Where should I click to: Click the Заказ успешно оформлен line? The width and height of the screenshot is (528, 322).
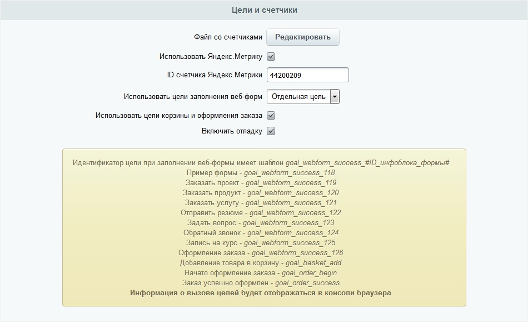pos(261,283)
